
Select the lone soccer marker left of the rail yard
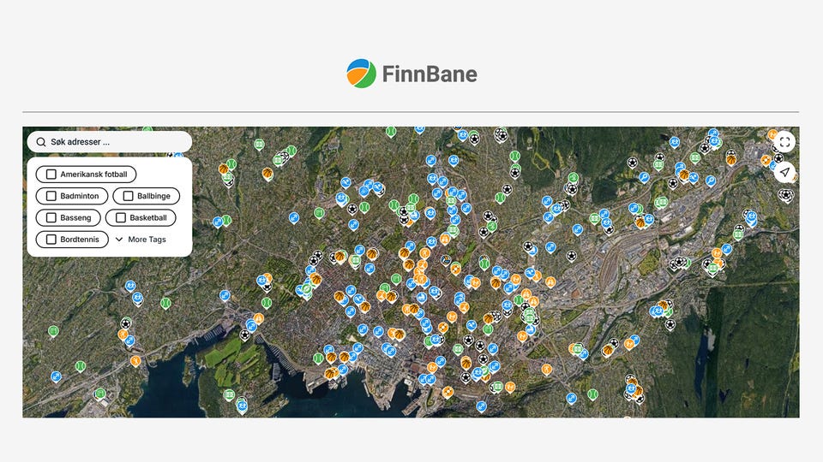point(571,256)
